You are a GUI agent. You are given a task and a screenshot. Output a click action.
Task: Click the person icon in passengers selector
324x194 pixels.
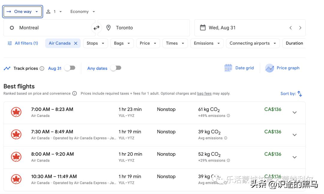click(x=48, y=12)
